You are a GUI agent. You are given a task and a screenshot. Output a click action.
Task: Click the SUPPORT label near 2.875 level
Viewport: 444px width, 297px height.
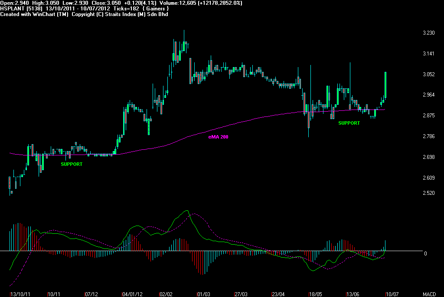pyautogui.click(x=349, y=123)
